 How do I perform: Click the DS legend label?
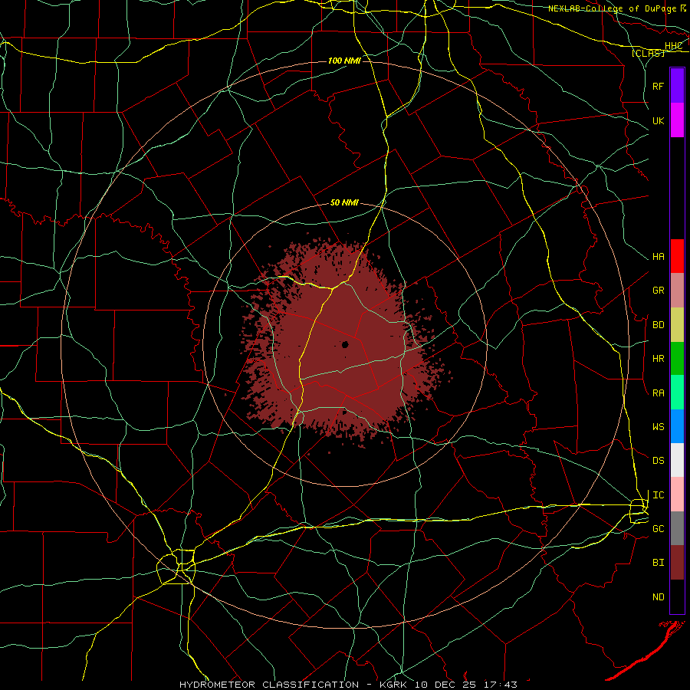[x=659, y=461]
